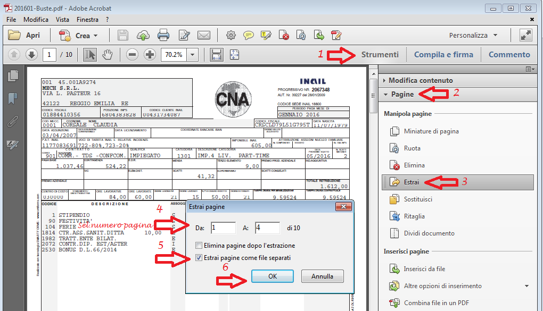Click the Print icon in toolbar

pyautogui.click(x=163, y=36)
